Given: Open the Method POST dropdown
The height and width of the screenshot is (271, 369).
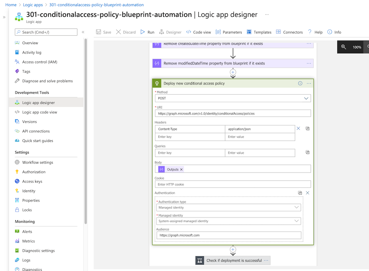Looking at the screenshot, I should 233,98.
